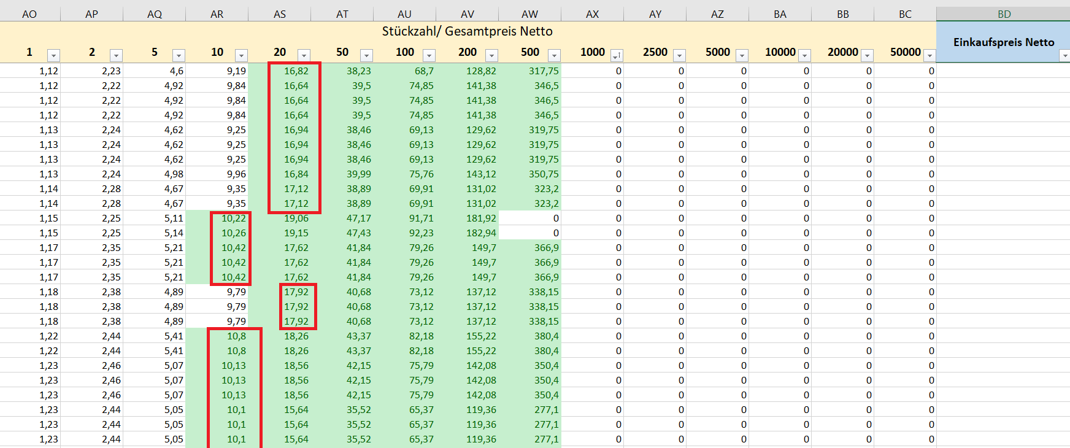This screenshot has width=1070, height=448.
Task: Click the Einkaufspreis Netto header cell
Action: [1003, 42]
